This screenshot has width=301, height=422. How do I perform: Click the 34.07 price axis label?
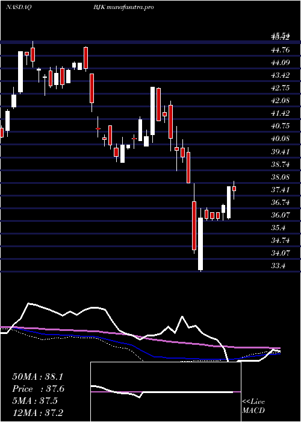click(281, 253)
